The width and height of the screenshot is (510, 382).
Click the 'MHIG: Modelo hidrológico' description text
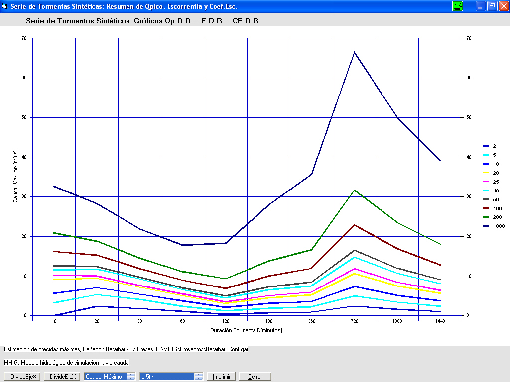pos(67,363)
